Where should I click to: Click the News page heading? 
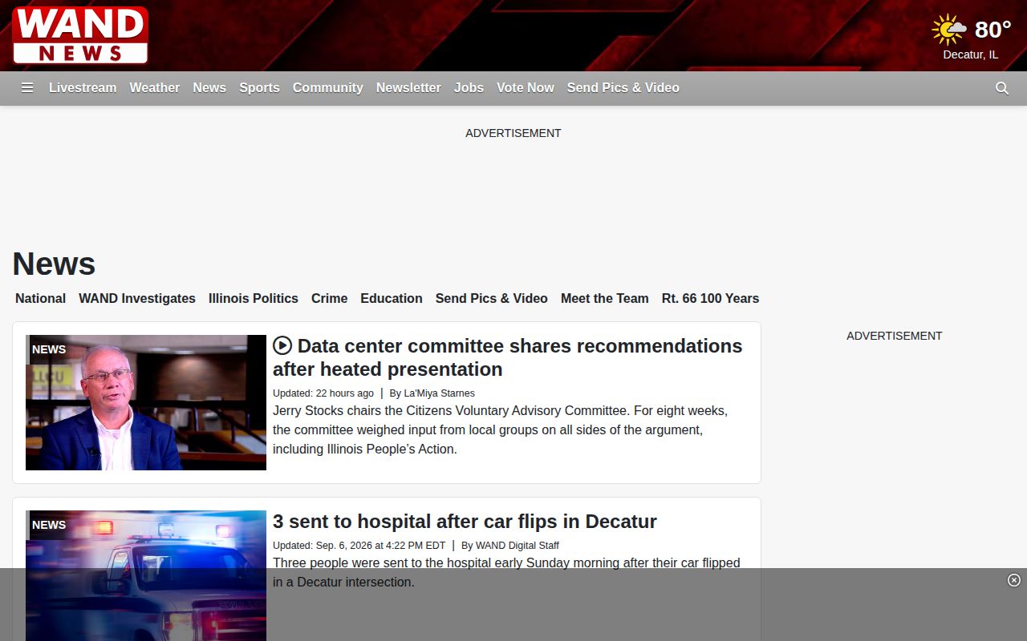(x=54, y=264)
